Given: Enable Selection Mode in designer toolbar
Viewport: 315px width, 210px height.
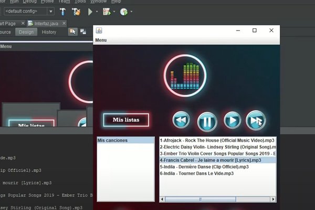Looking at the screenshot, I should point(71,32).
